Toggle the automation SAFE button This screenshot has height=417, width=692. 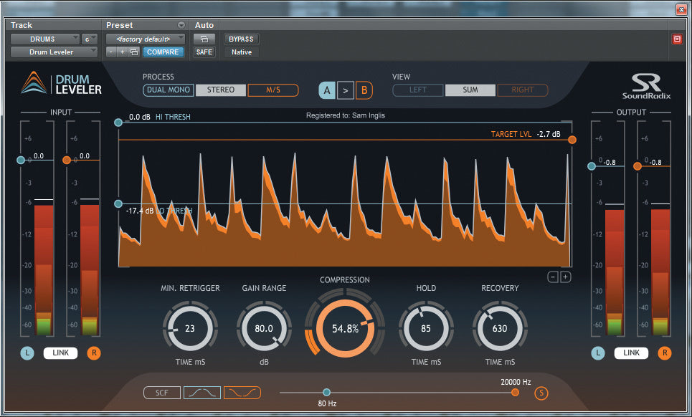pyautogui.click(x=204, y=52)
